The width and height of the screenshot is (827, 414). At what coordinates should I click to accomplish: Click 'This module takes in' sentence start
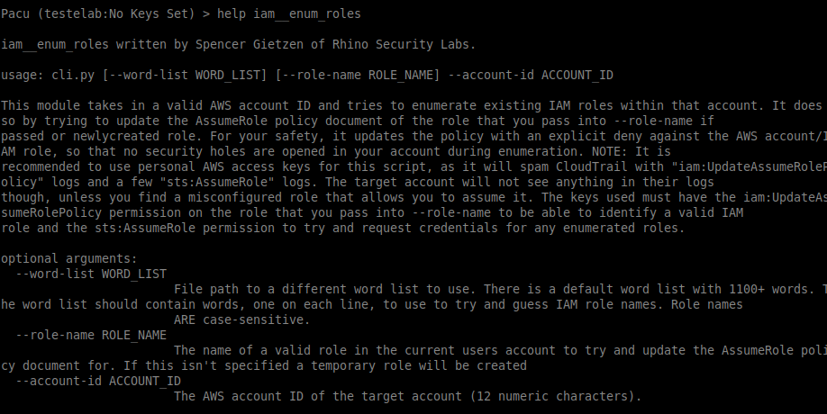point(73,105)
